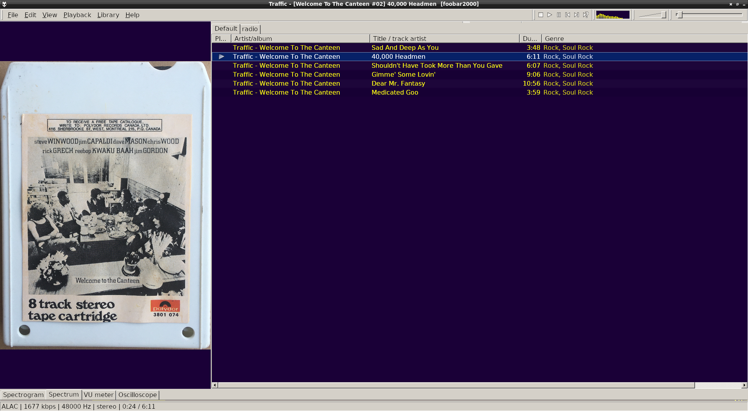Click the Playing column header
The height and width of the screenshot is (411, 748).
point(221,39)
